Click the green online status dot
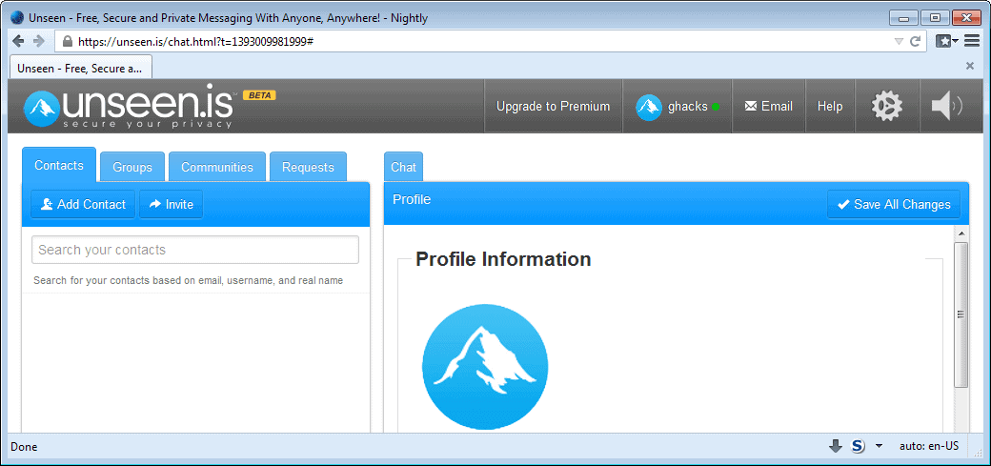This screenshot has width=991, height=466. (716, 107)
